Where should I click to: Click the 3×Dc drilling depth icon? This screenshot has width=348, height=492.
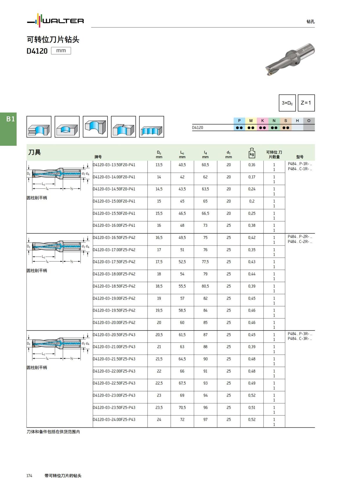click(287, 103)
